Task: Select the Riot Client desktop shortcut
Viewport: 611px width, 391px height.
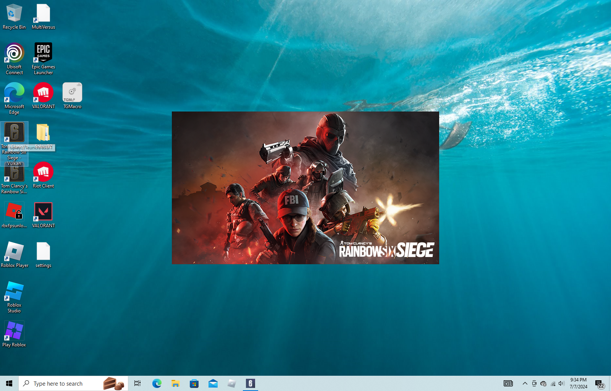Action: tap(43, 175)
